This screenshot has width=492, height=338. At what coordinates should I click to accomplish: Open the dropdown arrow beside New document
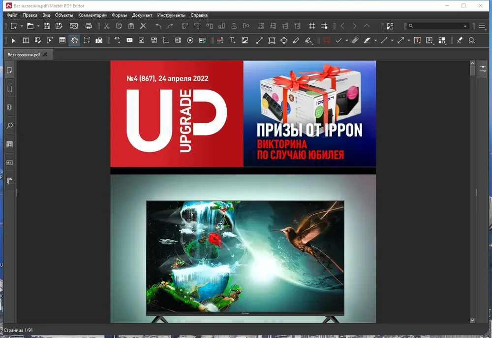click(22, 26)
